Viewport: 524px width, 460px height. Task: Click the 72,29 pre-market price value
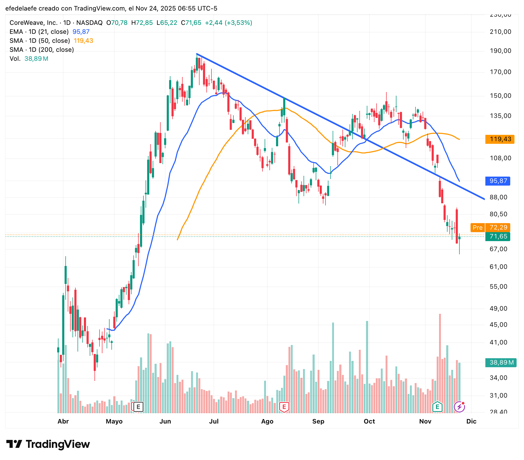point(498,228)
